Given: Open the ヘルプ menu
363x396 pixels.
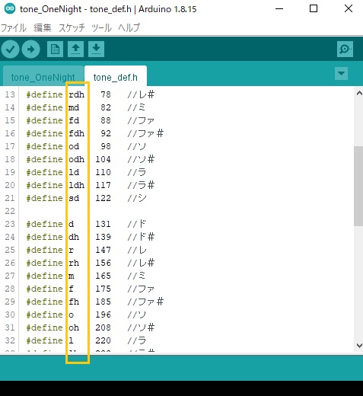Looking at the screenshot, I should (x=129, y=27).
